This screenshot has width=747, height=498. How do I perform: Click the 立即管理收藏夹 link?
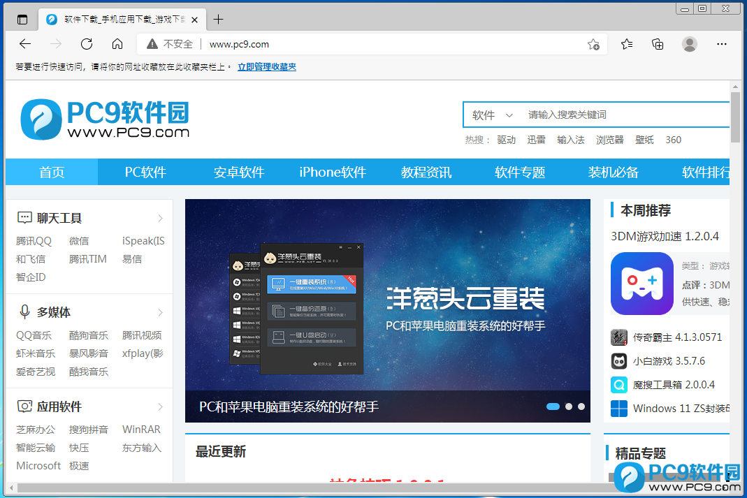click(267, 66)
